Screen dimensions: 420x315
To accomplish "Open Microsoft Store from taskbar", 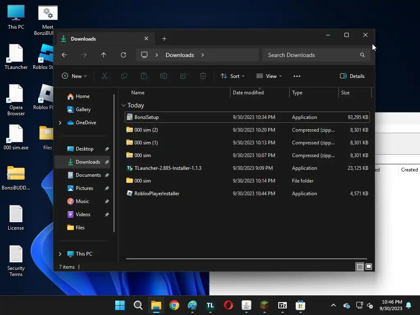I will (x=300, y=305).
